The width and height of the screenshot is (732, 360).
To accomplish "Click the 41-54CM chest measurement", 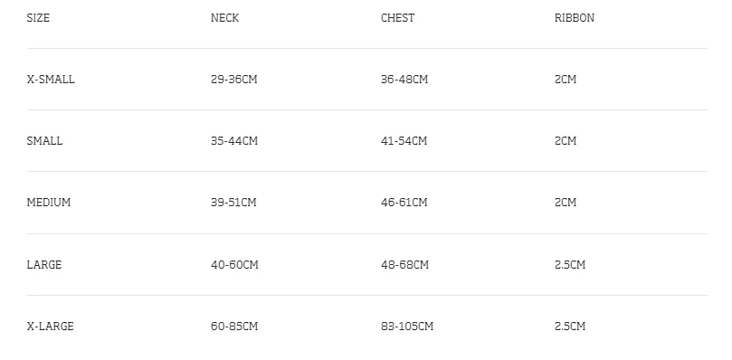I will [x=404, y=141].
